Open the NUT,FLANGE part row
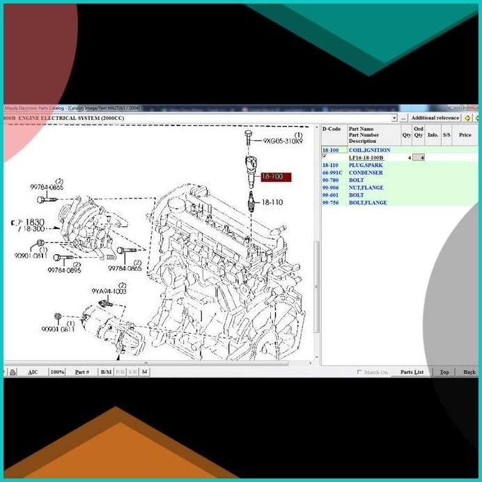This screenshot has height=482, width=482. click(x=366, y=187)
